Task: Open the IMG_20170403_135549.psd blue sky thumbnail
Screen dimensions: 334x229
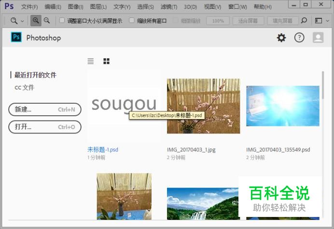Action: [283, 106]
